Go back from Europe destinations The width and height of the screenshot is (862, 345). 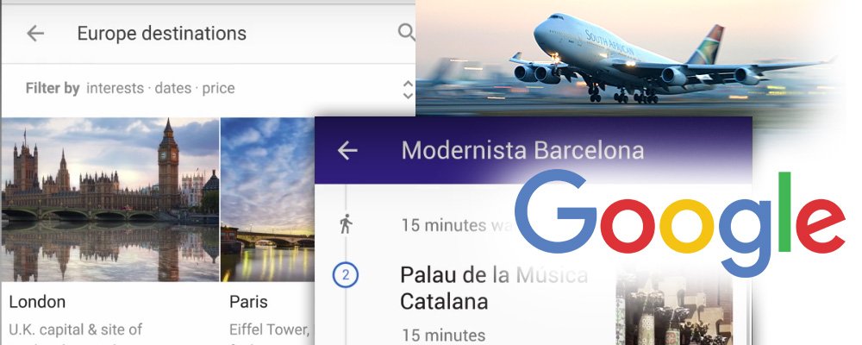point(35,34)
